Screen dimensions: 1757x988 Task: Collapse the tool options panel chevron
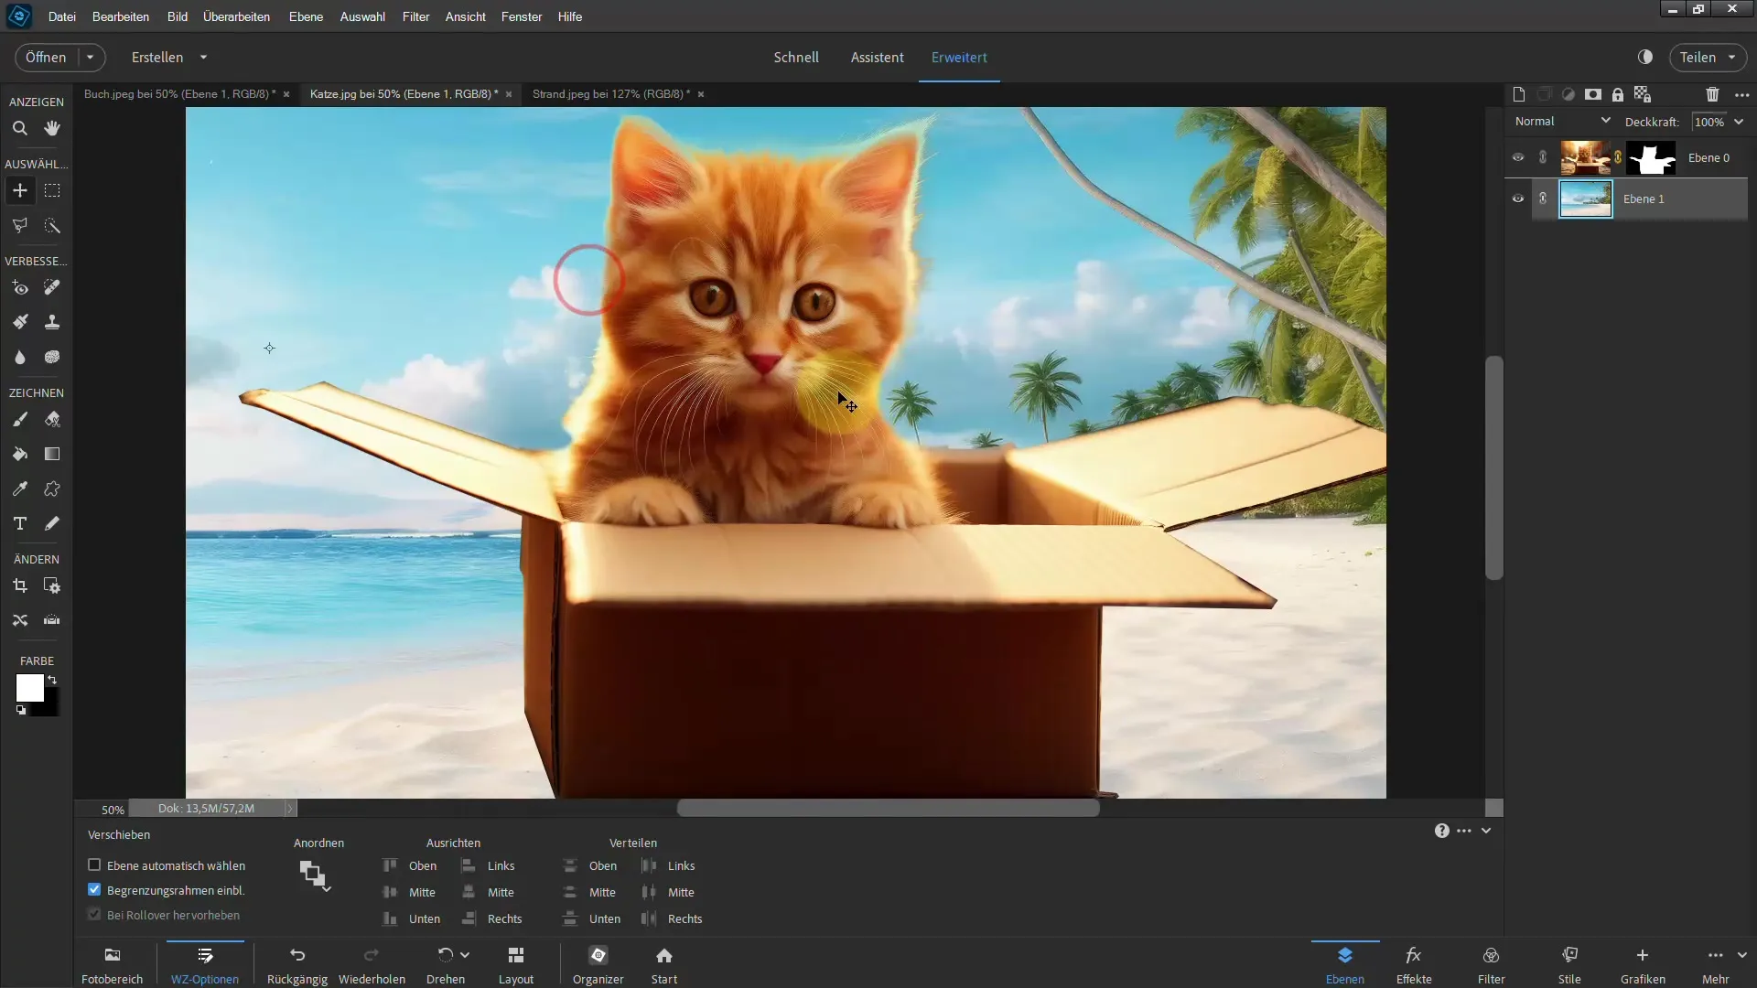[1486, 831]
